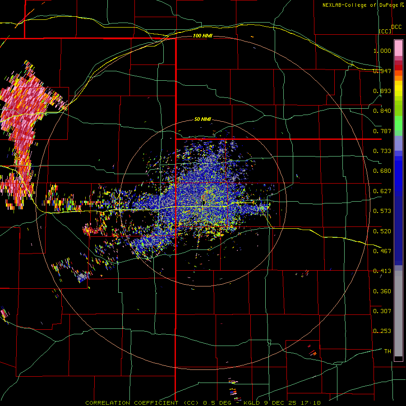Click the 0.467 color scale value
The image size is (406, 406).
[x=382, y=251]
